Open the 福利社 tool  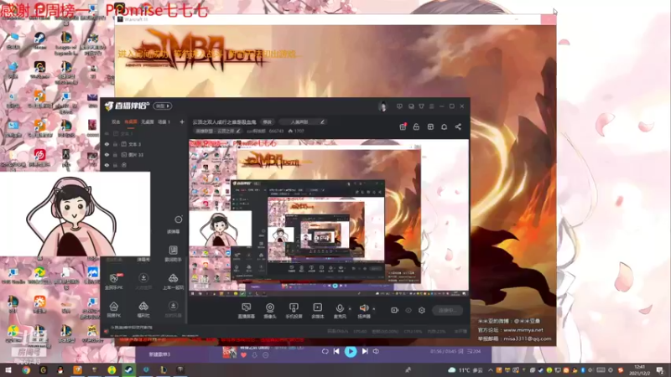(x=143, y=309)
